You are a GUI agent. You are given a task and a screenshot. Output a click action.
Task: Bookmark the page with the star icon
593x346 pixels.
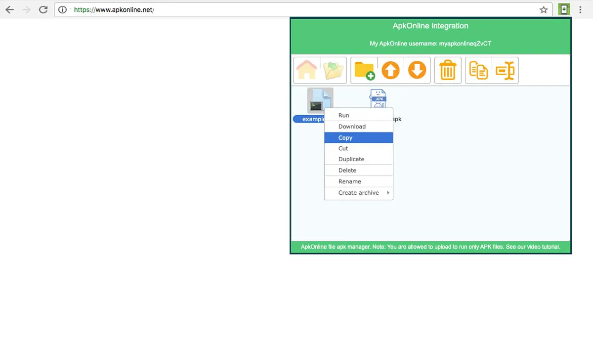544,9
